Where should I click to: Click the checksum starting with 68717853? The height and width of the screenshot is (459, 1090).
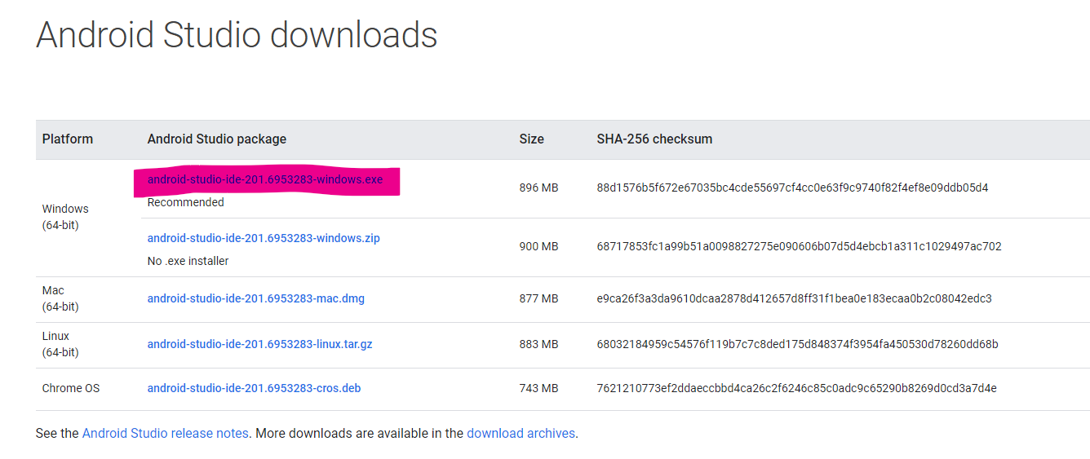799,246
